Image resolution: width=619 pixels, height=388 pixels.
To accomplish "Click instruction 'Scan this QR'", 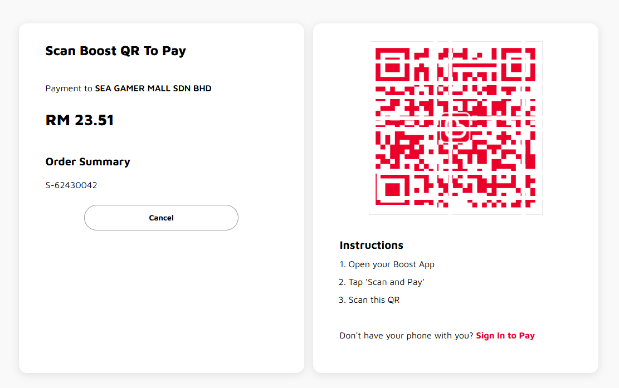I will [369, 300].
